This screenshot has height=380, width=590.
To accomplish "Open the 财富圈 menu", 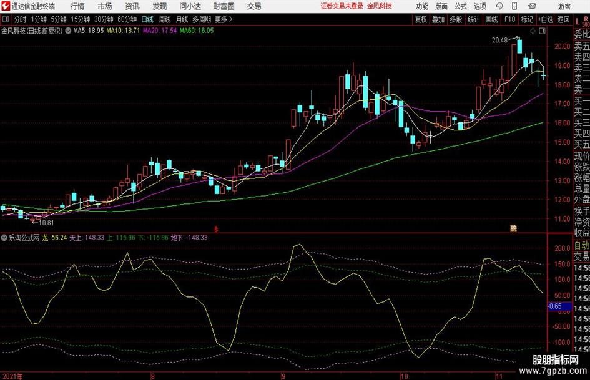I will pos(224,6).
